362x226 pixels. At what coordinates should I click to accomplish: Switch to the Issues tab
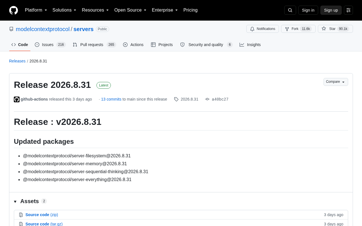pos(50,45)
